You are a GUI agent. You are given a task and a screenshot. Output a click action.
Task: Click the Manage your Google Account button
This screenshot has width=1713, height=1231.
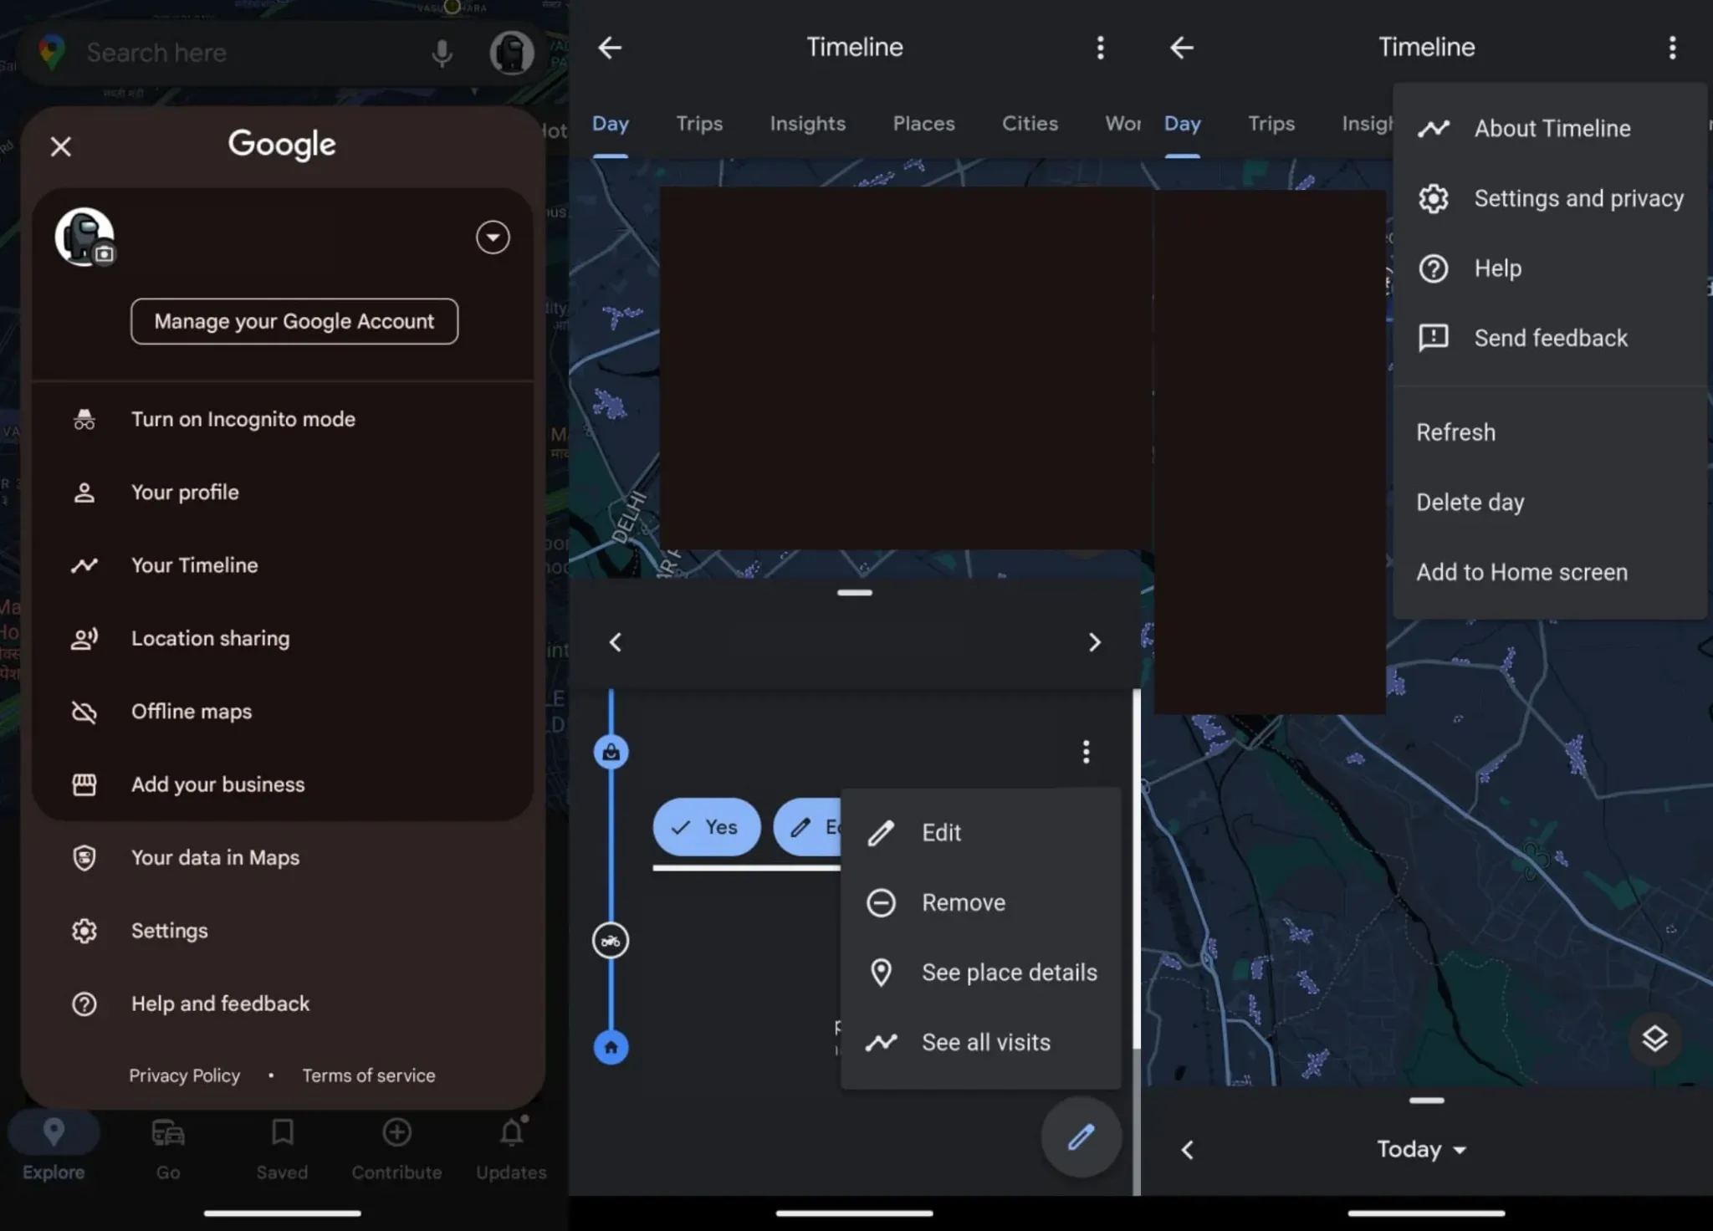pos(294,320)
